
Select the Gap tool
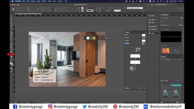12,23
